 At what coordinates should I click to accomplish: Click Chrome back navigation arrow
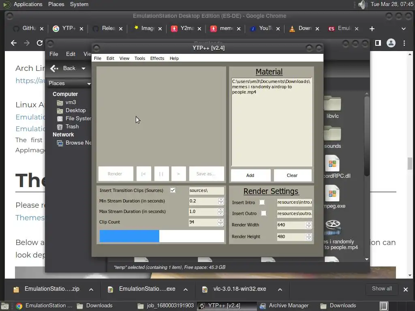(14, 43)
